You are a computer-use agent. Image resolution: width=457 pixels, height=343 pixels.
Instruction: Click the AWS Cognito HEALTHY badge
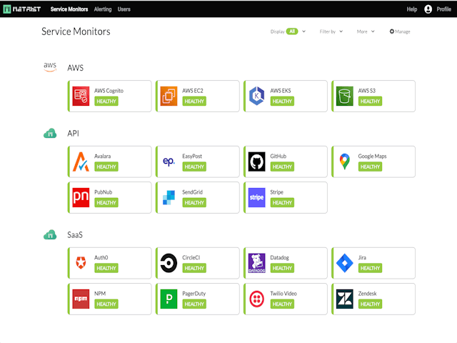click(x=106, y=101)
